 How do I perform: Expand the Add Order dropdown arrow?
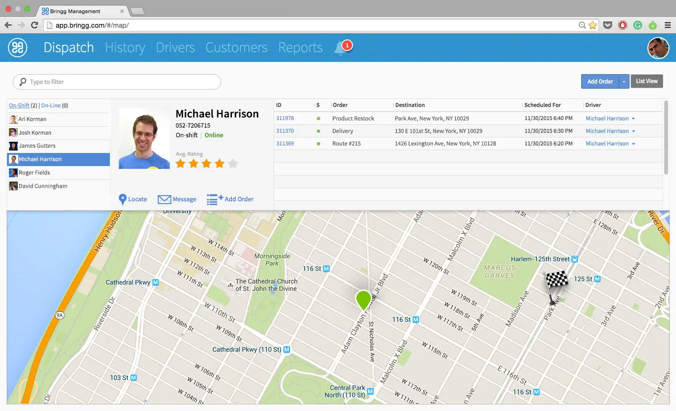click(x=624, y=82)
